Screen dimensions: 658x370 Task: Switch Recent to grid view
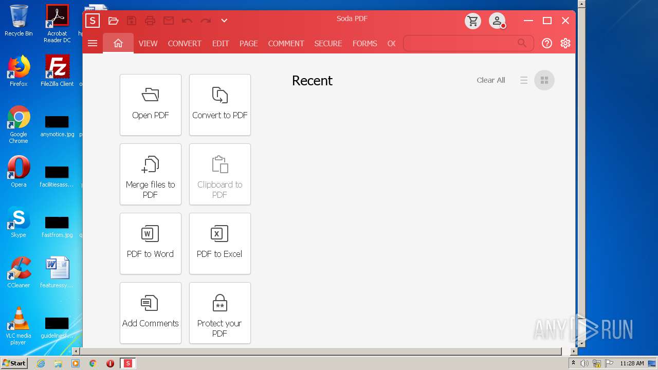tap(544, 80)
